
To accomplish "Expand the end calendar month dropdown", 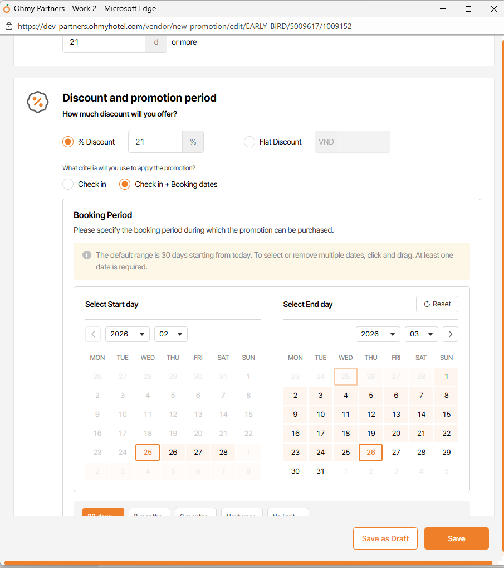I will (421, 334).
